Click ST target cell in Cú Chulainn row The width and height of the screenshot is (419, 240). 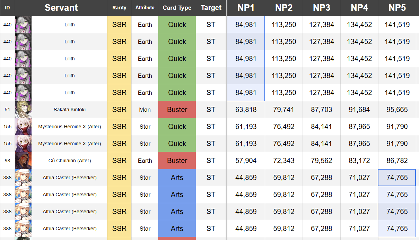[211, 161]
